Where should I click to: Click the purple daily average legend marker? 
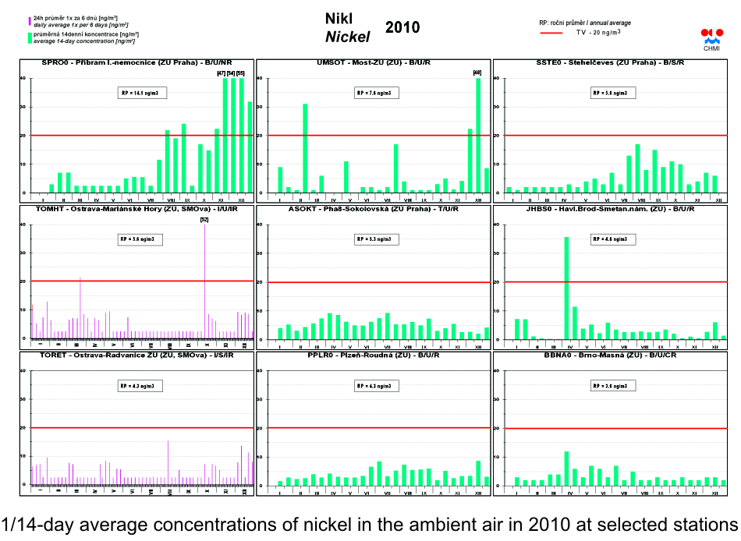point(30,21)
